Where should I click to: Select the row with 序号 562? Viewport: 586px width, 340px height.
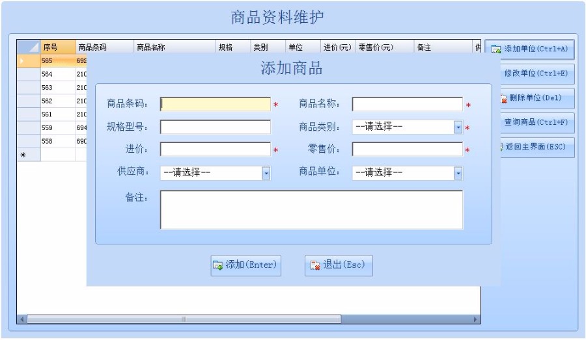pos(52,101)
